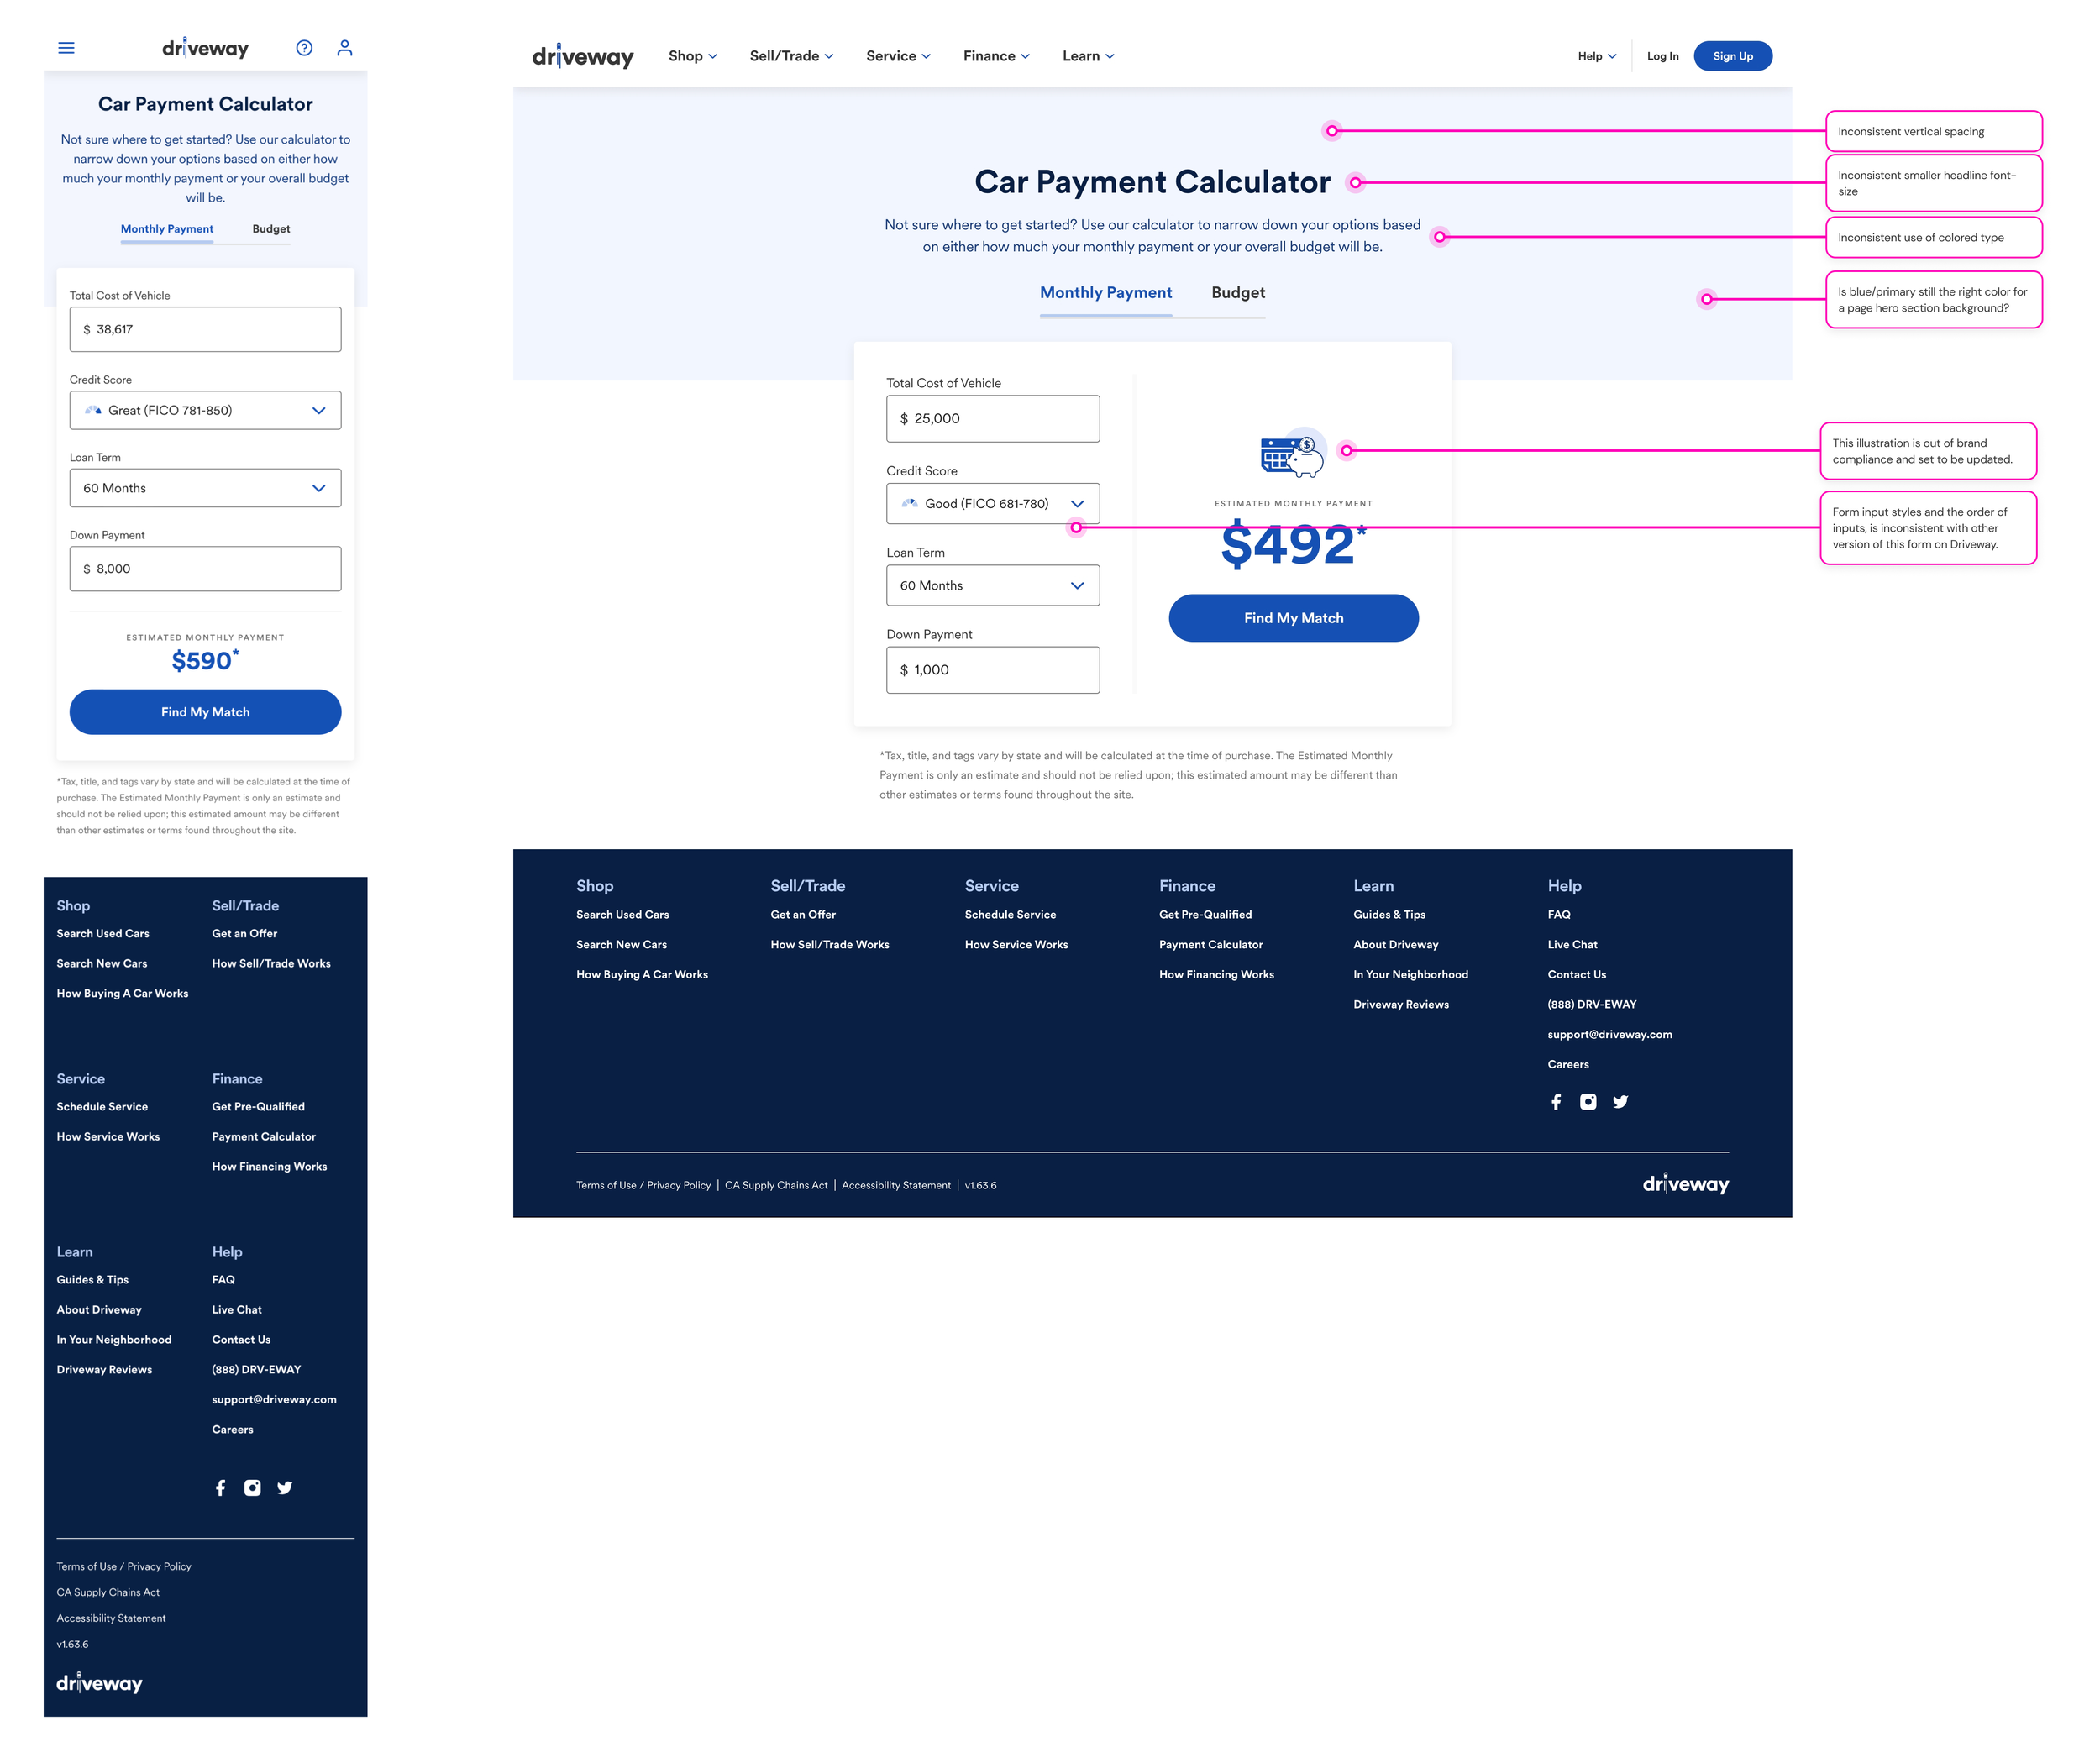Screen dimensions: 2100x1747
Task: Click Instagram icon in mobile footer
Action: (252, 1487)
